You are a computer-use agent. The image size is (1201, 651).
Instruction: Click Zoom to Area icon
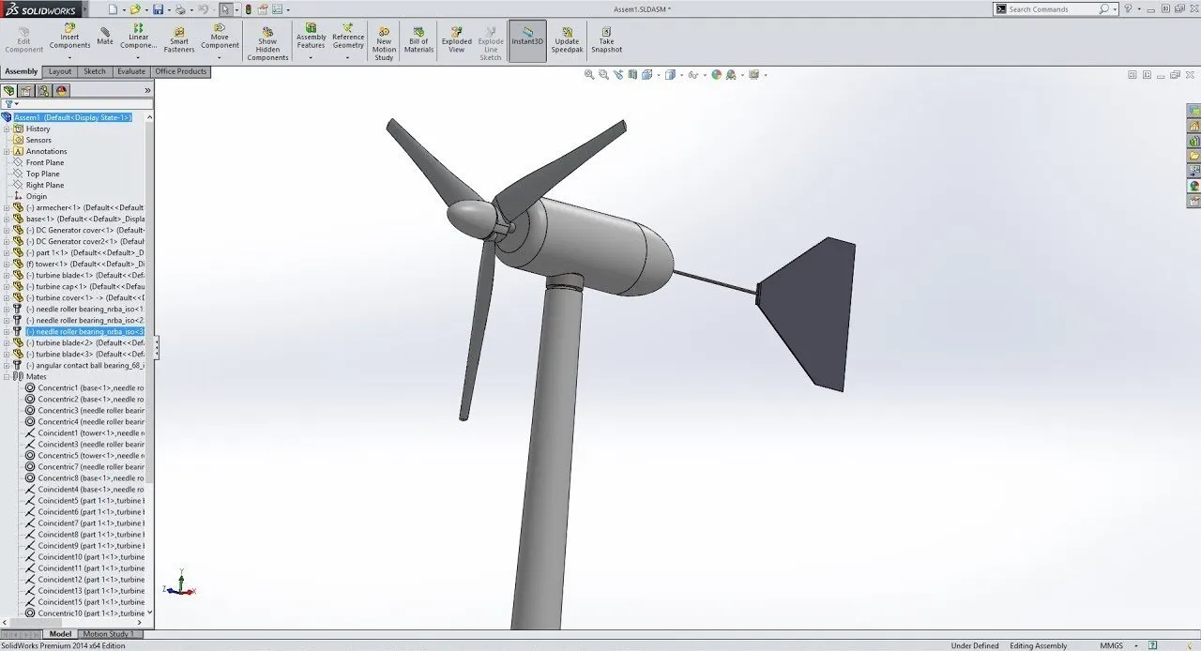[x=603, y=74]
